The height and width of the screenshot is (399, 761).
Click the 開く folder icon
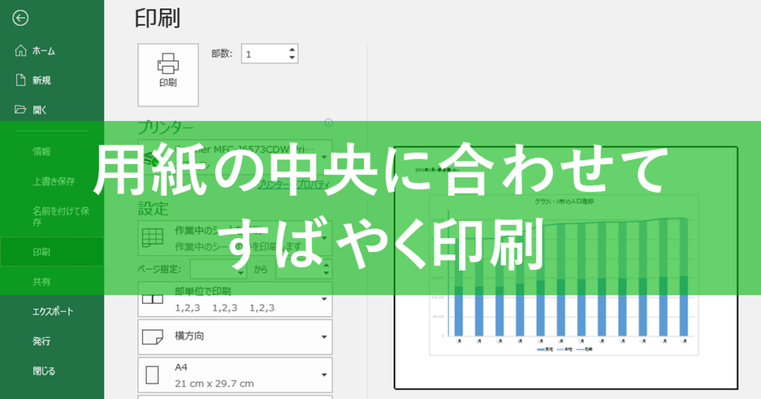coord(20,110)
